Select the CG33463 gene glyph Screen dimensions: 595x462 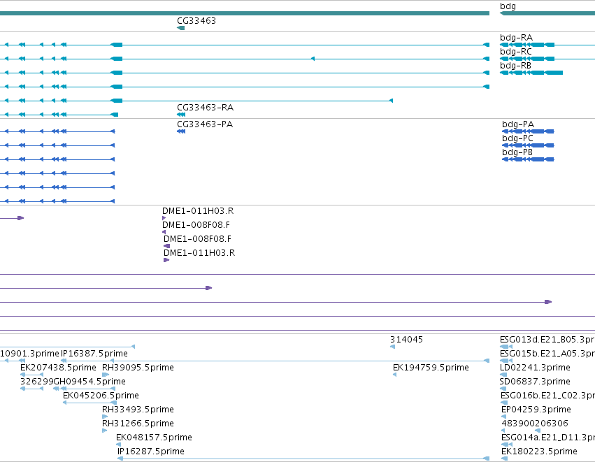pyautogui.click(x=180, y=28)
